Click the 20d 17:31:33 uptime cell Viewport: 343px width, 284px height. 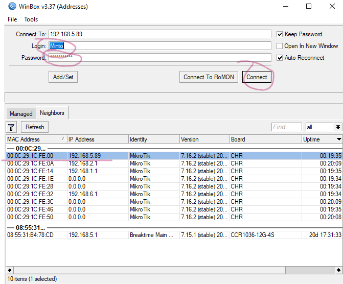[x=322, y=235]
